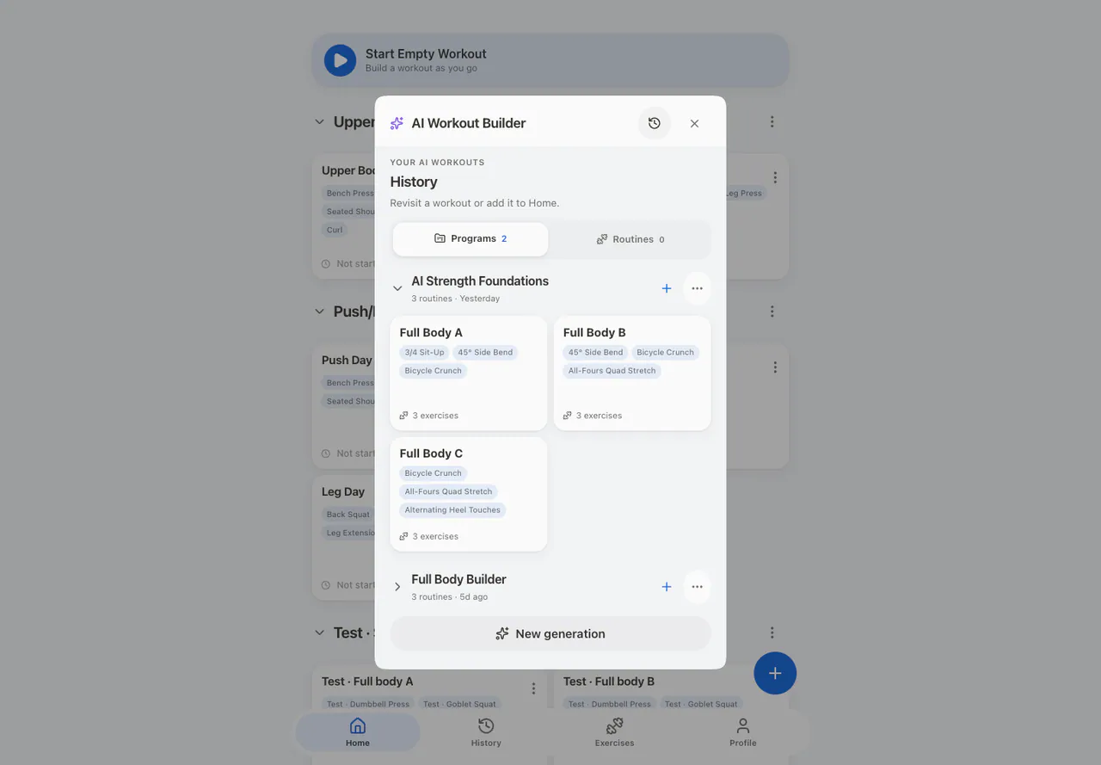The height and width of the screenshot is (765, 1101).
Task: Open the AI workout history clock icon
Action: coord(655,123)
